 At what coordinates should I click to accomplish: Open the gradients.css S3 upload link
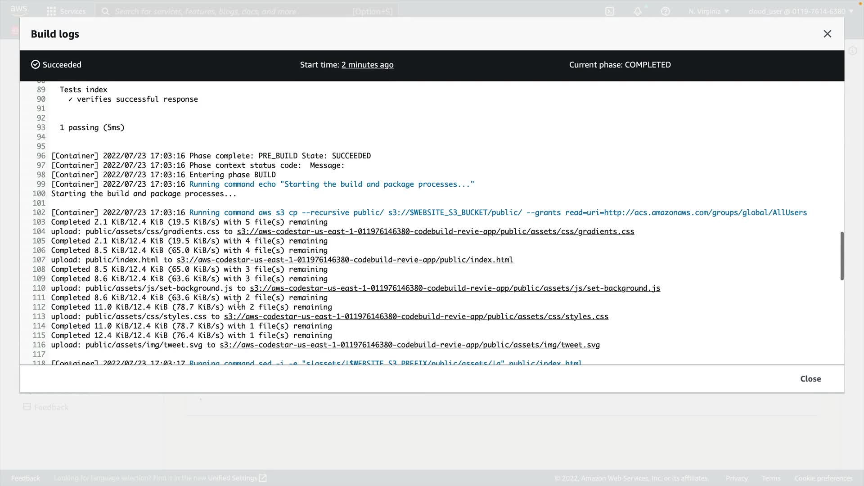click(x=435, y=231)
